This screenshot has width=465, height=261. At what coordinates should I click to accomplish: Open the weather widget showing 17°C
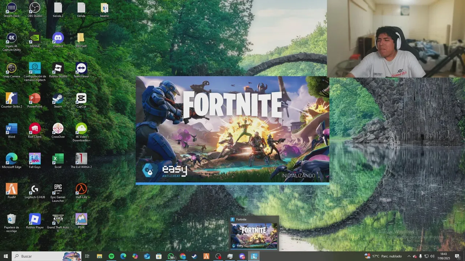(383, 256)
